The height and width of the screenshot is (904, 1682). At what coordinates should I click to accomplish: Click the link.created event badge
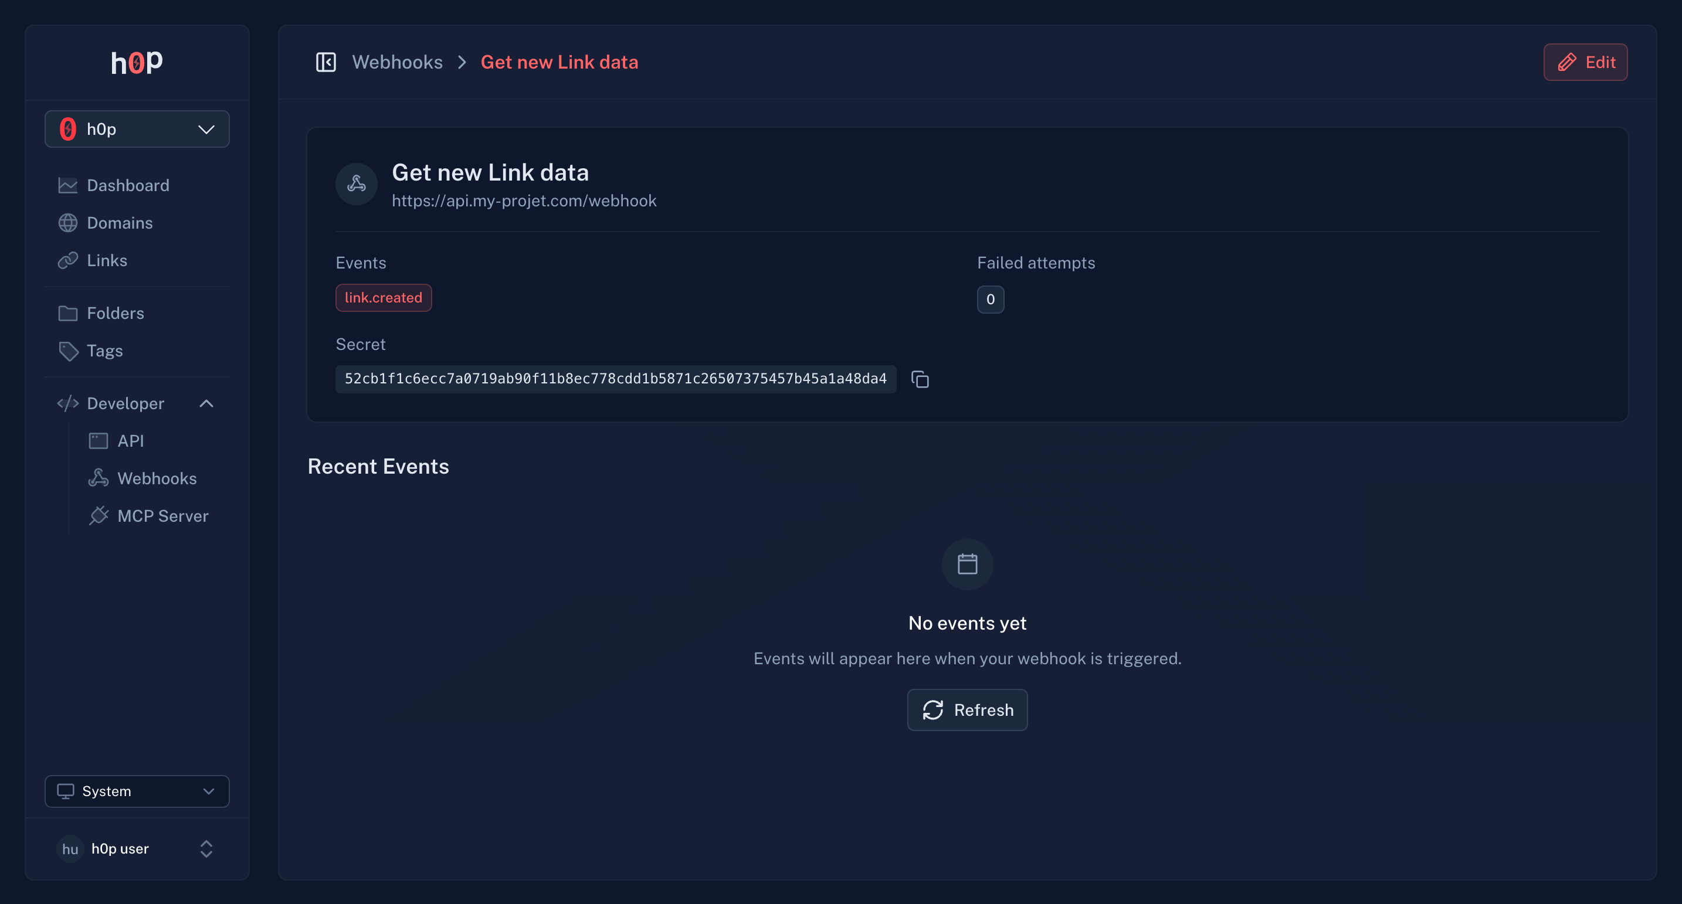click(384, 298)
